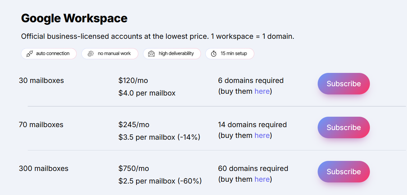Viewport: 407px width, 195px height.
Task: Select the '30 mailboxes' text
Action: click(x=41, y=80)
